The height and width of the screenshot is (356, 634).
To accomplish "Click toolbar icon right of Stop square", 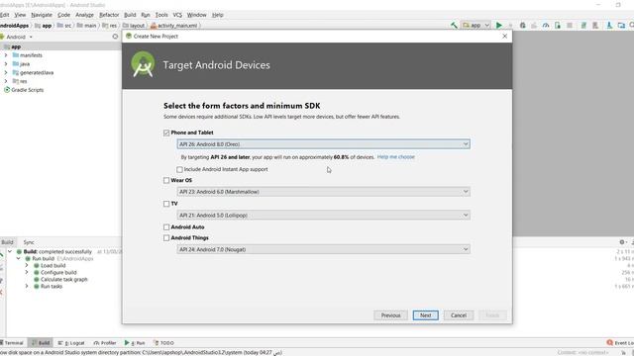I will (x=583, y=25).
